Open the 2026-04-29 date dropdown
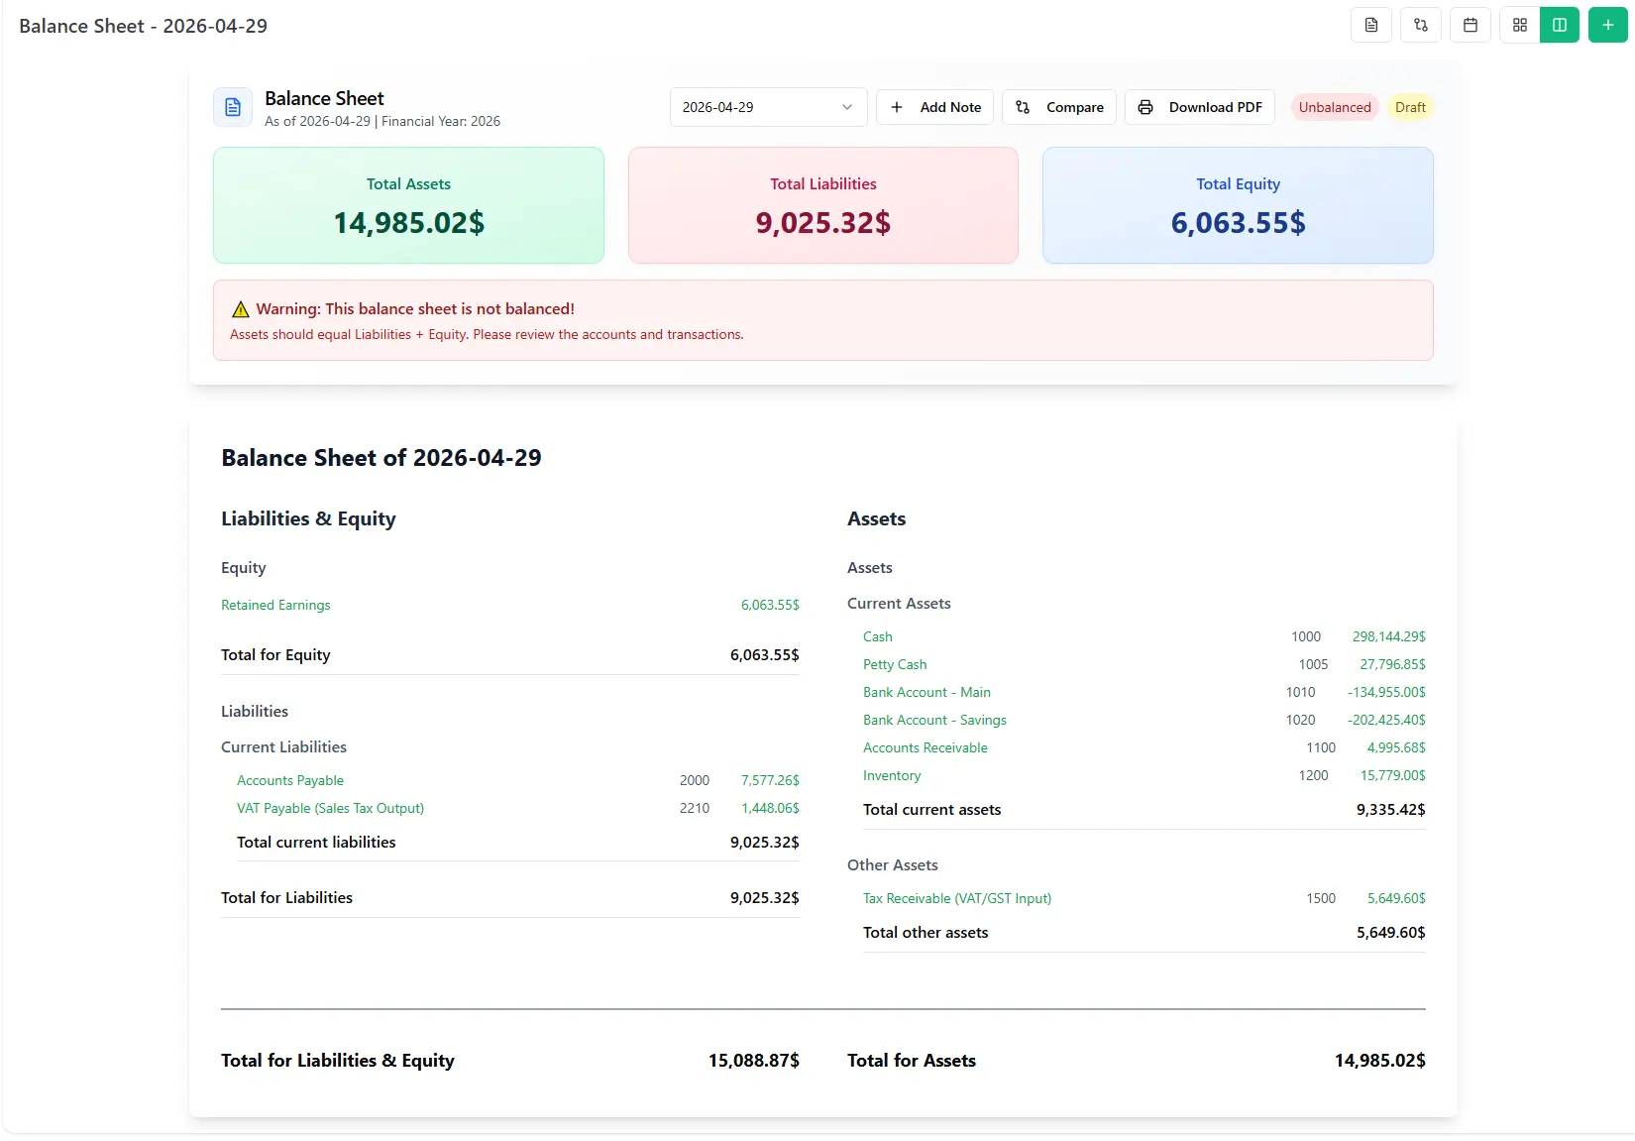1635x1141 pixels. point(768,107)
